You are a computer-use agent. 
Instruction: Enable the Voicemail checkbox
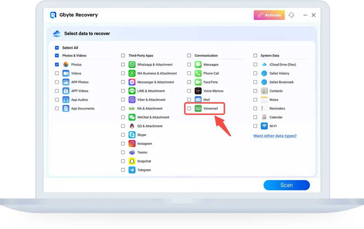coord(189,108)
